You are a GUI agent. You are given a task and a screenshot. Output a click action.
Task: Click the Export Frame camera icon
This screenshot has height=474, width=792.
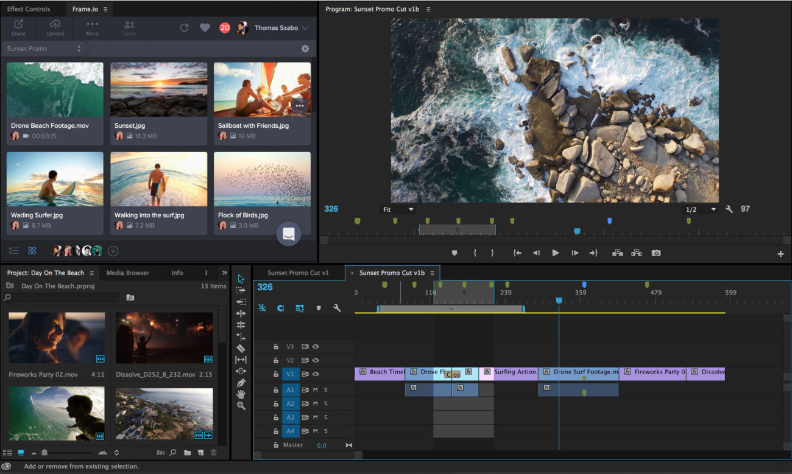pyautogui.click(x=656, y=253)
